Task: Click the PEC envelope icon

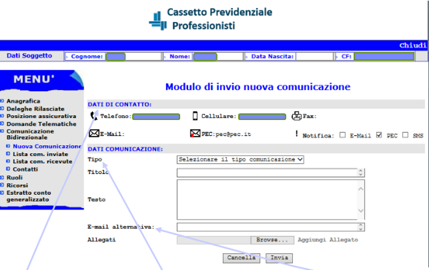Action: [195, 133]
